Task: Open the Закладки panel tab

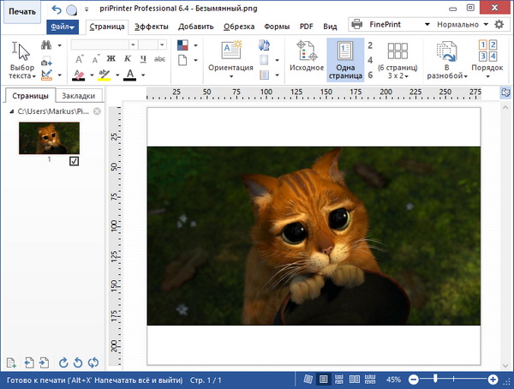Action: (78, 96)
